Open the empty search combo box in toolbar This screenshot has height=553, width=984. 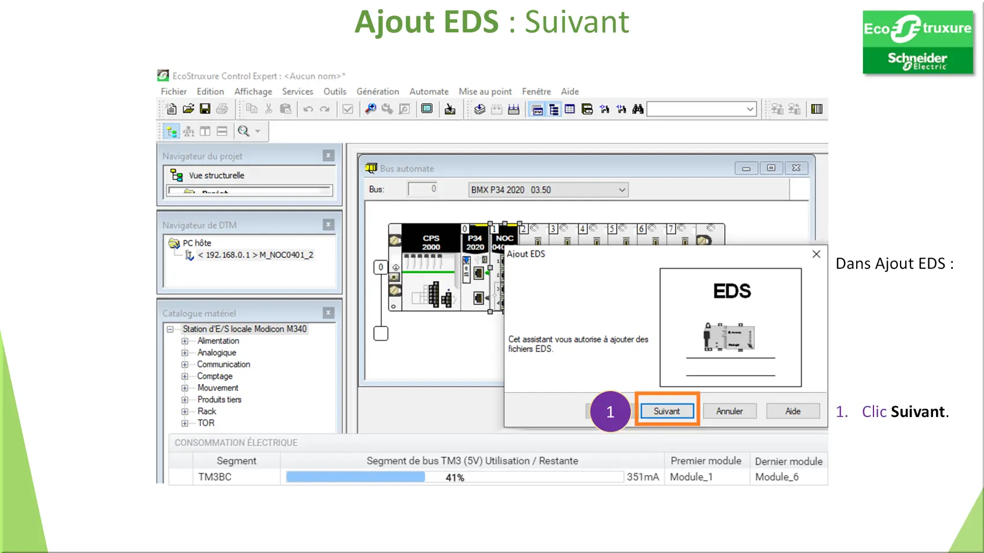coord(702,109)
